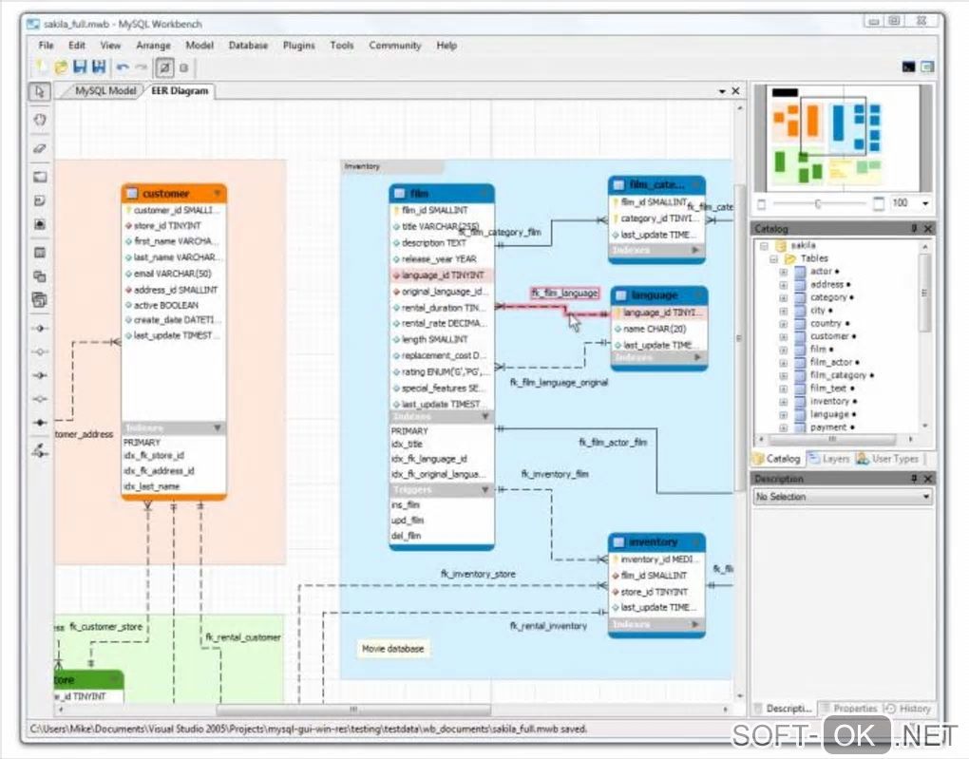
Task: Select the place image tool
Action: point(40,224)
